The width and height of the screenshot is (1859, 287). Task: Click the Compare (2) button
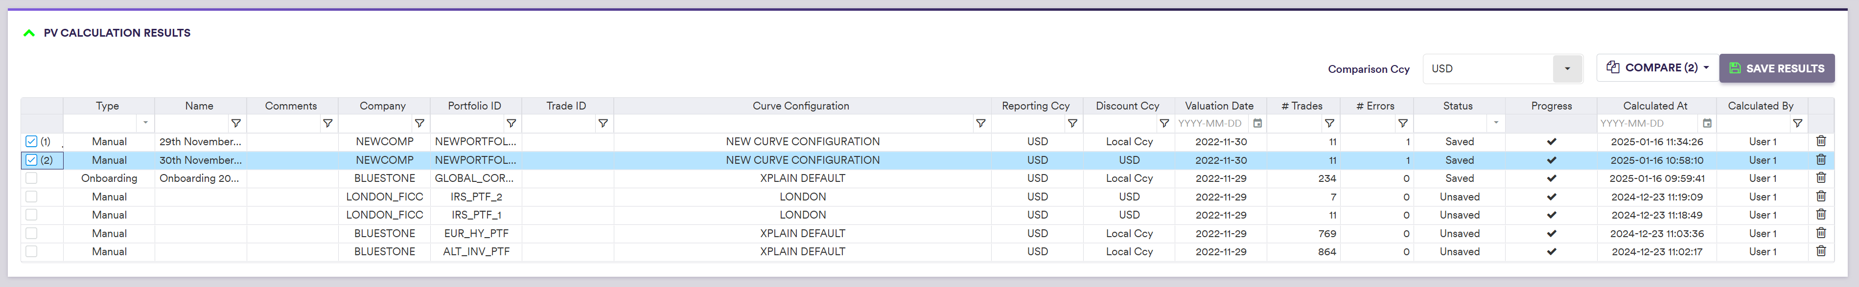click(1657, 68)
